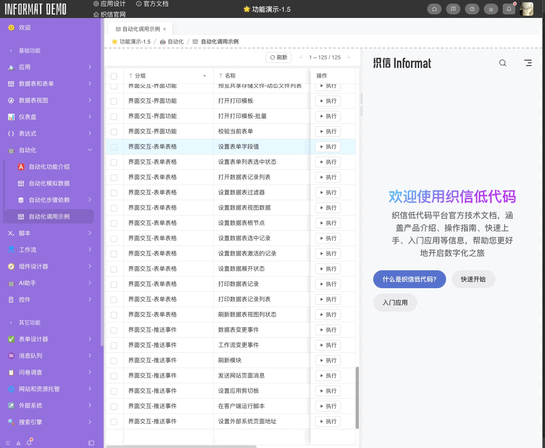545x448 pixels.
Task: Select the 仪表盘 icon in the sidebar
Action: [x=11, y=117]
